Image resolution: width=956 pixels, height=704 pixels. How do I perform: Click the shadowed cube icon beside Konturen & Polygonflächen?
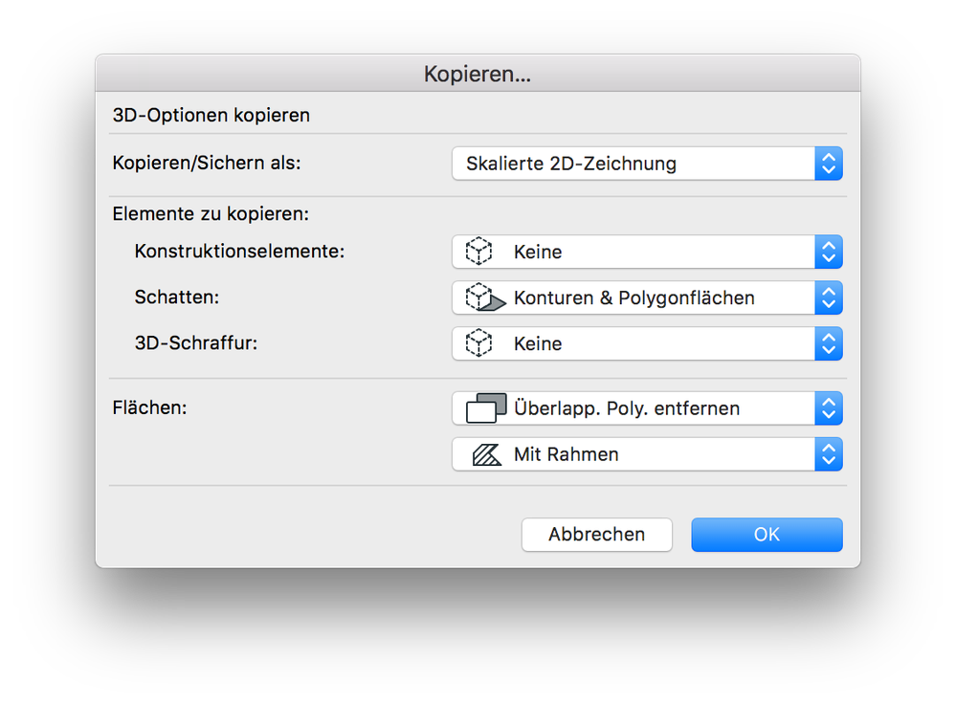[483, 298]
